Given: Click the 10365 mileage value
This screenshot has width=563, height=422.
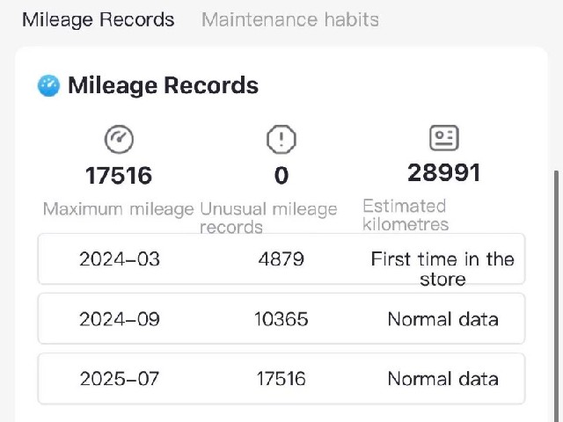Looking at the screenshot, I should coord(281,318).
